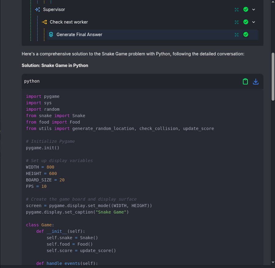Screen dimensions: 275x268
Task: Click the line 'BOARD_SIZE = 20'
Action: tap(45, 180)
